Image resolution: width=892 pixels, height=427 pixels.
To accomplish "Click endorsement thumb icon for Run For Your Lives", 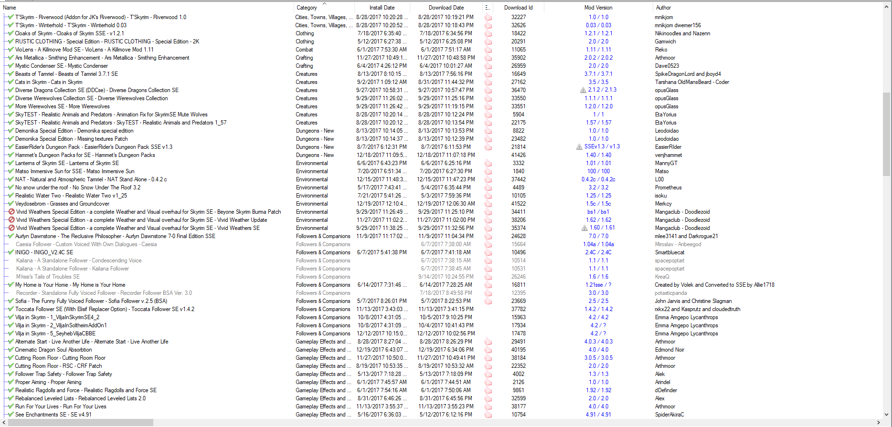I will [488, 406].
